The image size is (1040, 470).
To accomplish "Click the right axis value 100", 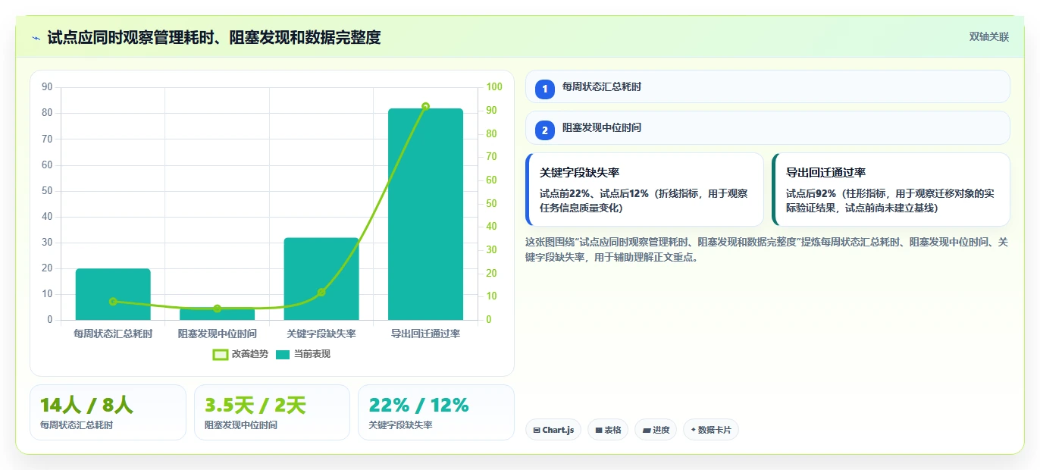I will [x=494, y=87].
